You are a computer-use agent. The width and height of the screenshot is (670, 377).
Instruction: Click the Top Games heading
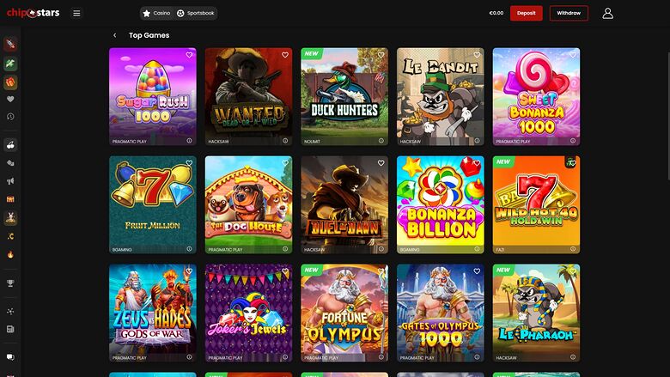tap(149, 35)
